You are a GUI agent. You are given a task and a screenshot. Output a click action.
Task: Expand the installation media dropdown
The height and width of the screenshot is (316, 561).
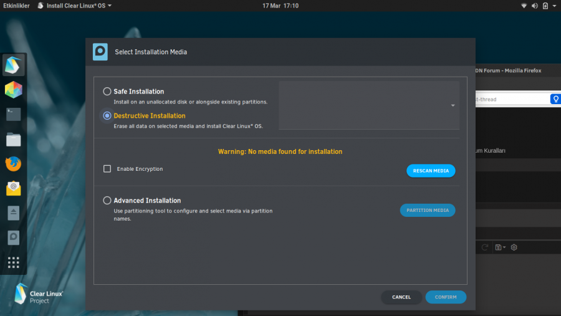pos(453,105)
